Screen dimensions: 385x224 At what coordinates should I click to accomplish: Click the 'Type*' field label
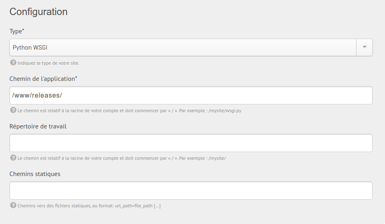point(17,31)
